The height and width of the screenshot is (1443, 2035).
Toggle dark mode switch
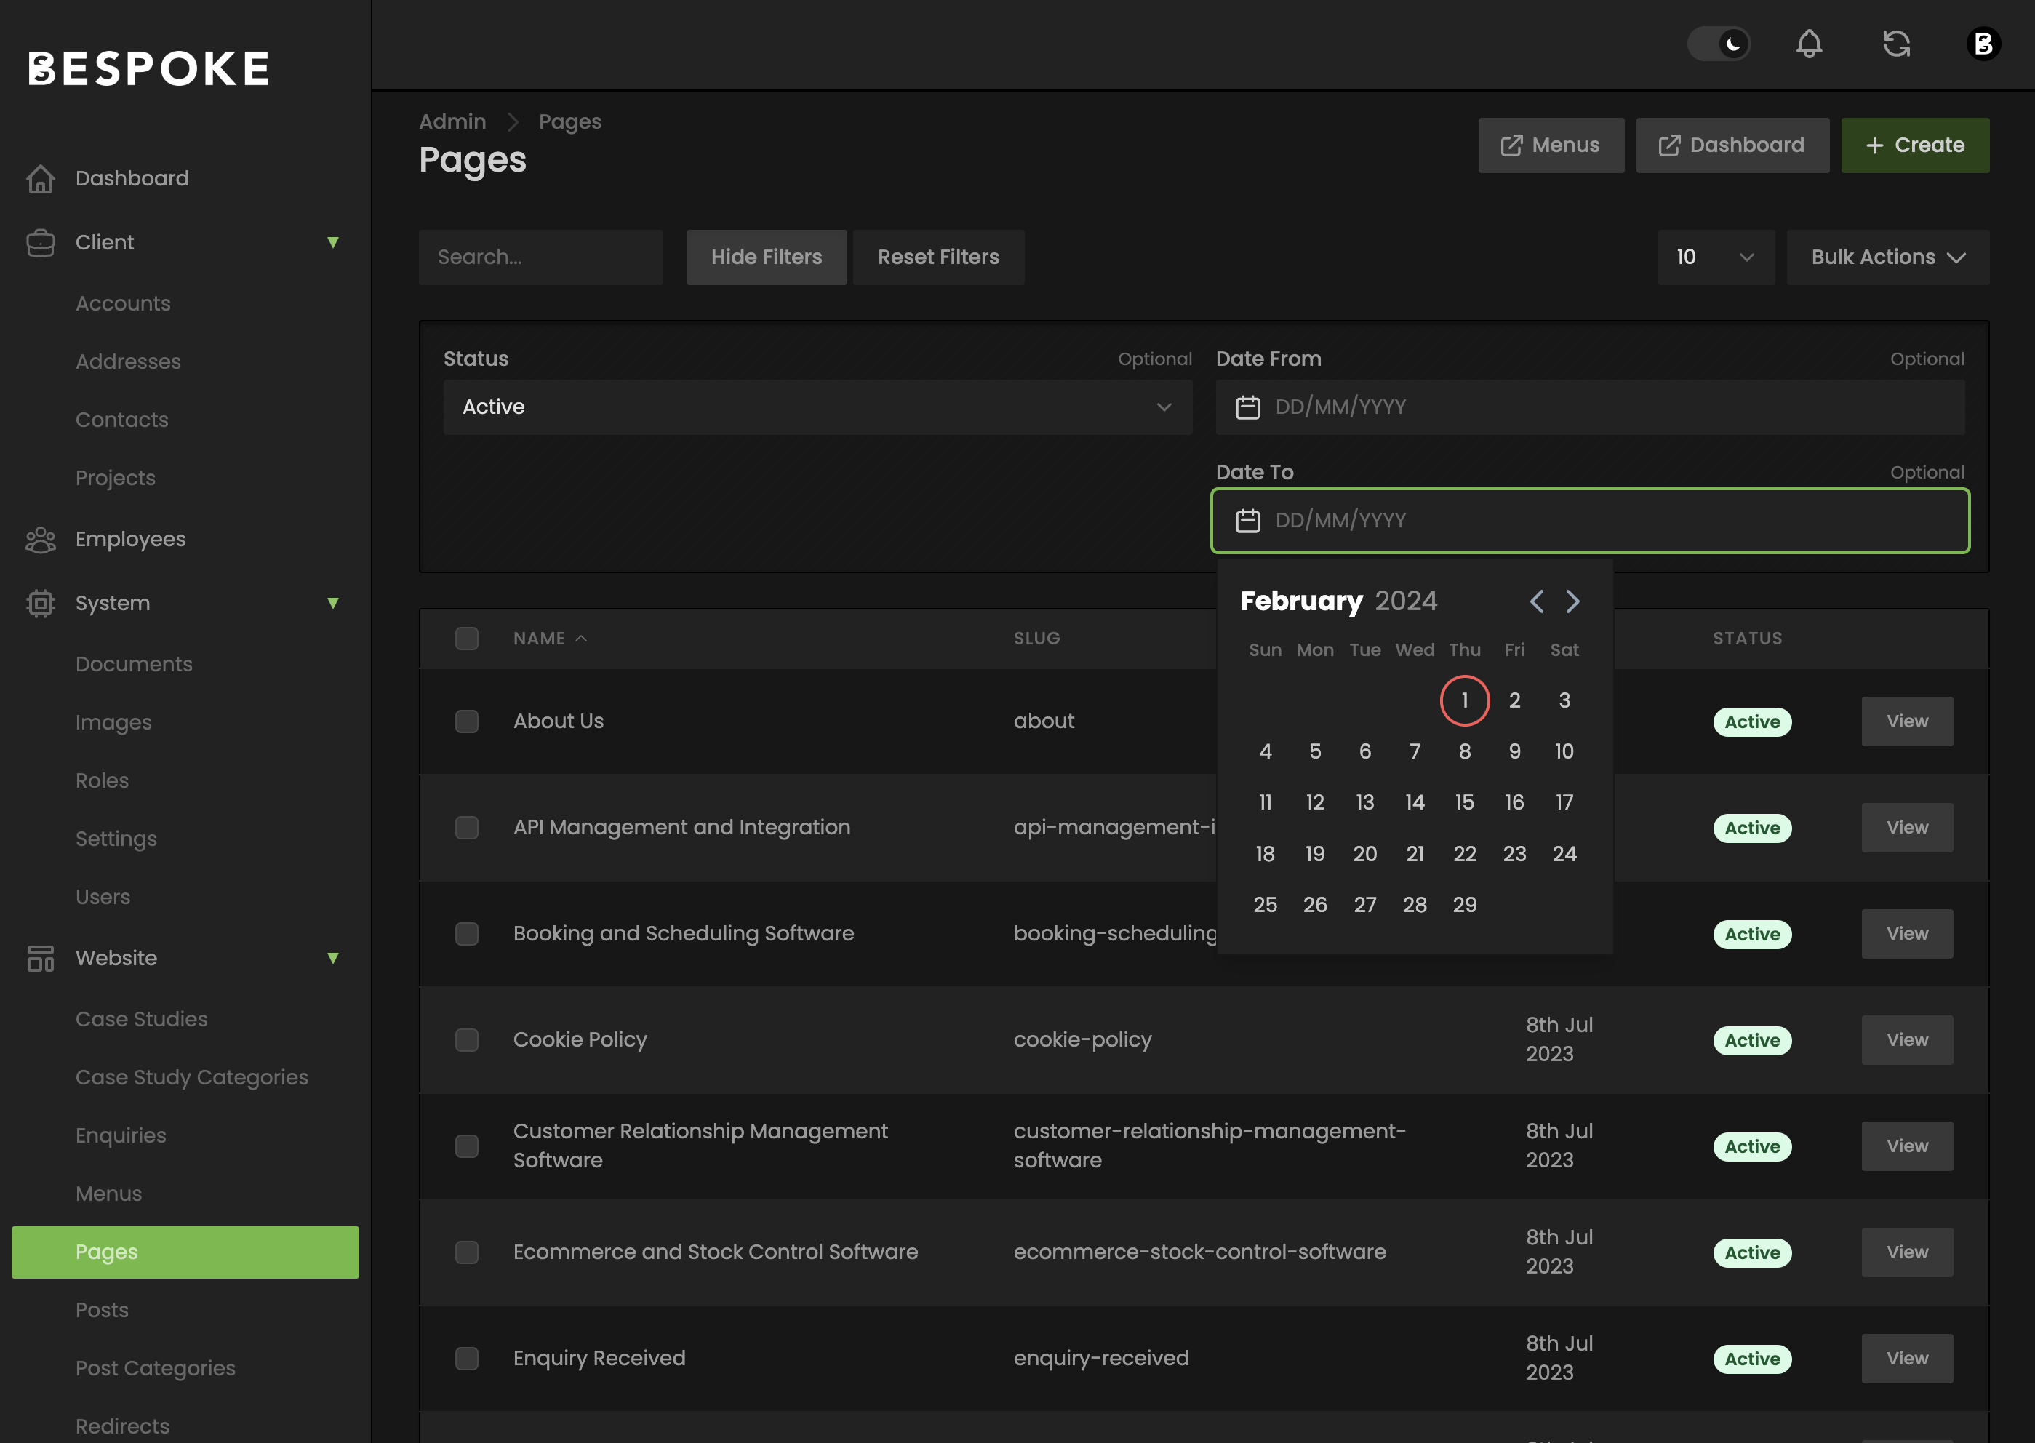[x=1718, y=44]
